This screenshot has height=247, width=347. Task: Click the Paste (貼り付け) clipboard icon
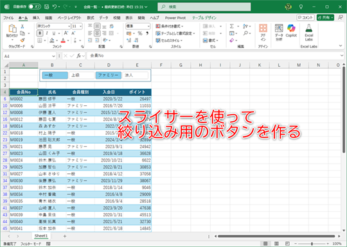tap(12, 29)
